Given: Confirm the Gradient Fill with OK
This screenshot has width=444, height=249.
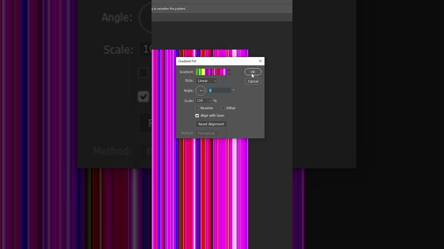Looking at the screenshot, I should tap(253, 72).
